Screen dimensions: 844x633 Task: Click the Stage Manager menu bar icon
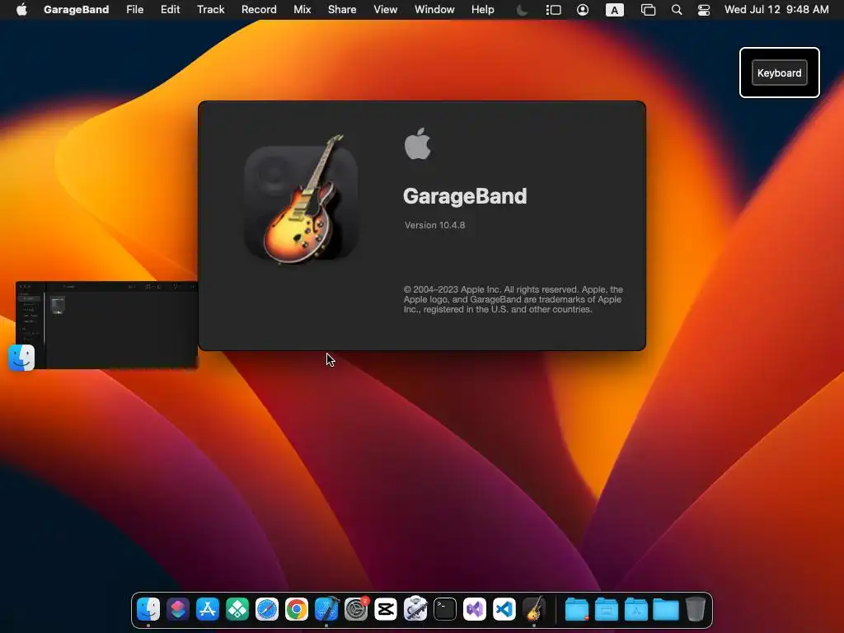553,10
